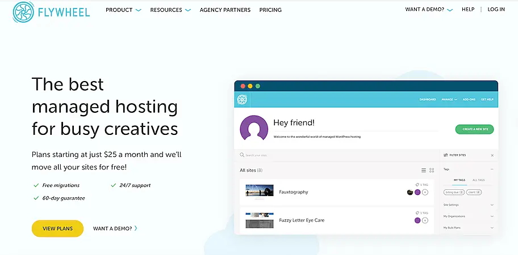This screenshot has width=518, height=255.
Task: Click the purple user avatar
Action: [x=254, y=129]
